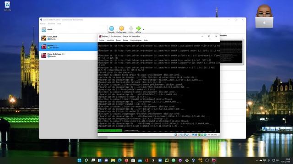Open Microsoft Edge from taskbar
The image size is (293, 164).
click(120, 160)
